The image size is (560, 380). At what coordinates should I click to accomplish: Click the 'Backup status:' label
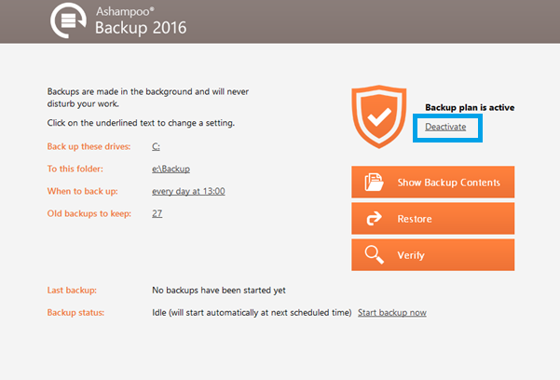coord(75,313)
